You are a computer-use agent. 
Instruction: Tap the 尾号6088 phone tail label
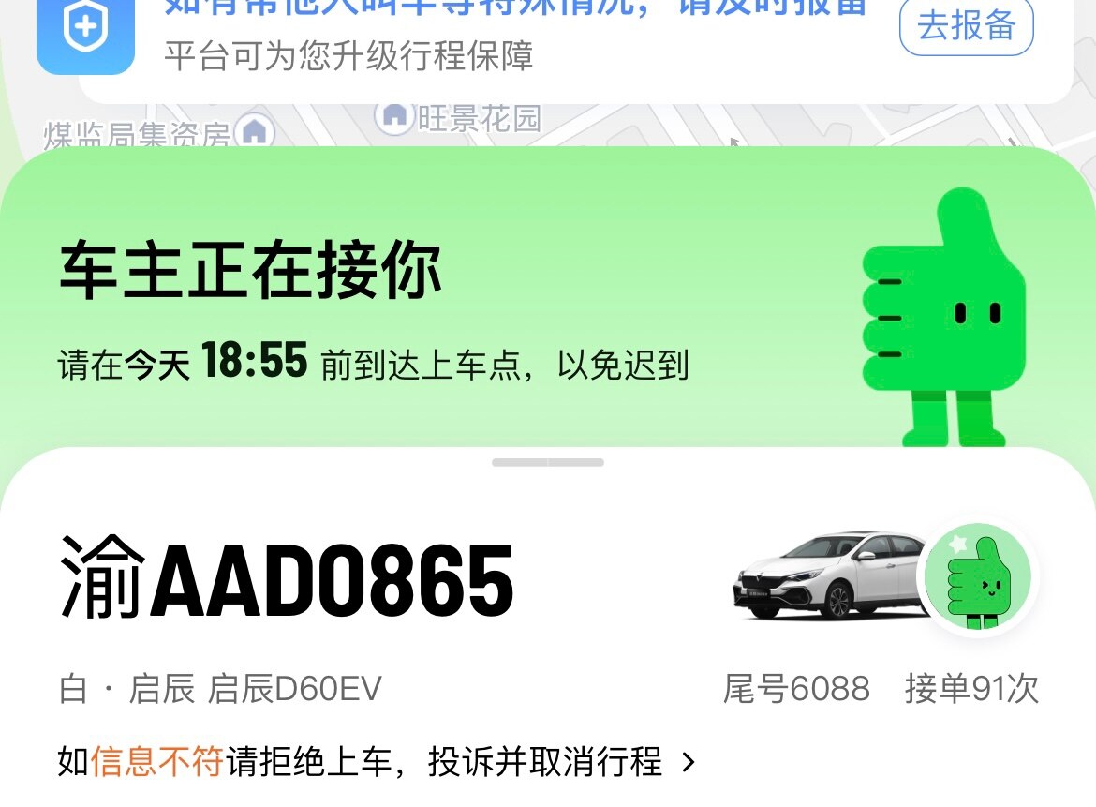pos(796,688)
